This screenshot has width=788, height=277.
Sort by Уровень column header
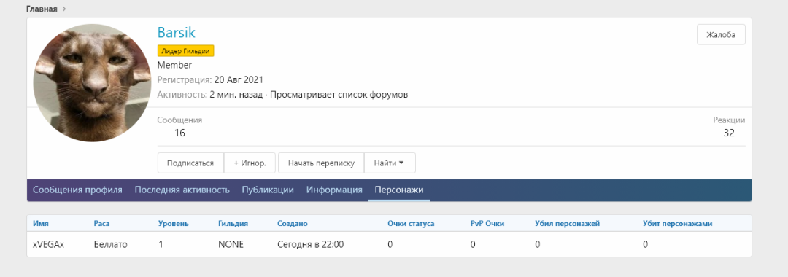[174, 224]
